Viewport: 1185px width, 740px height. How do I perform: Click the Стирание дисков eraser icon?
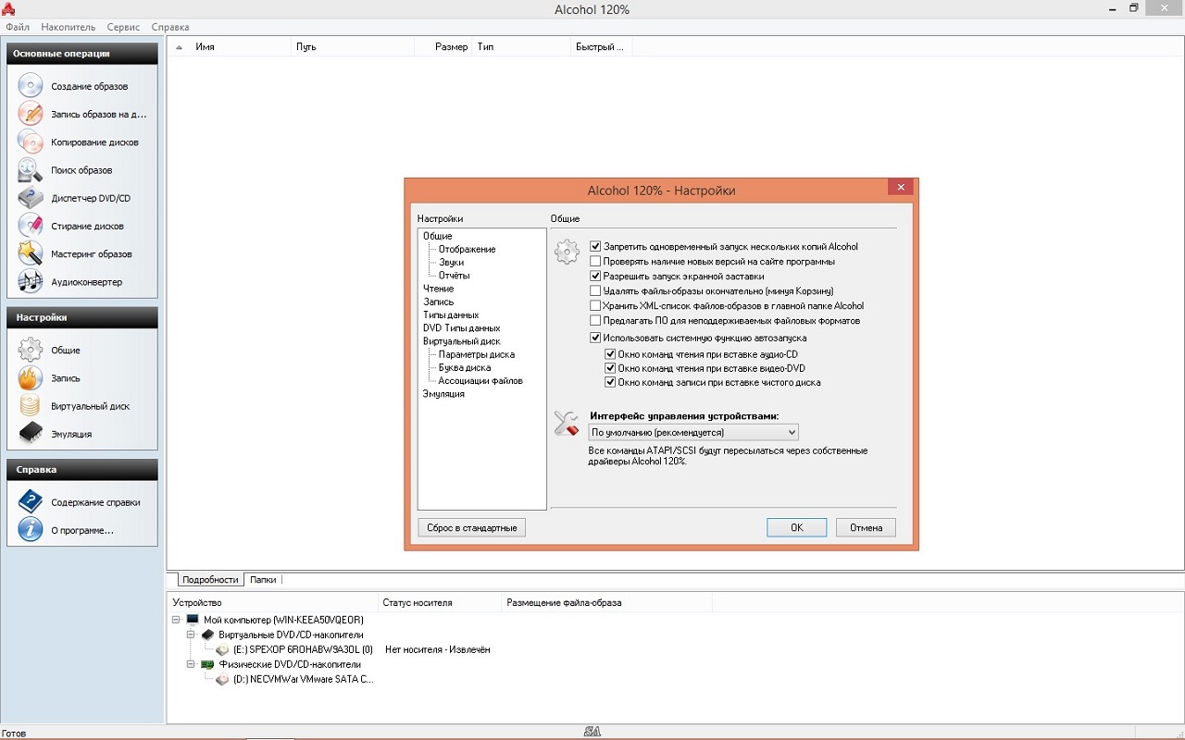31,226
